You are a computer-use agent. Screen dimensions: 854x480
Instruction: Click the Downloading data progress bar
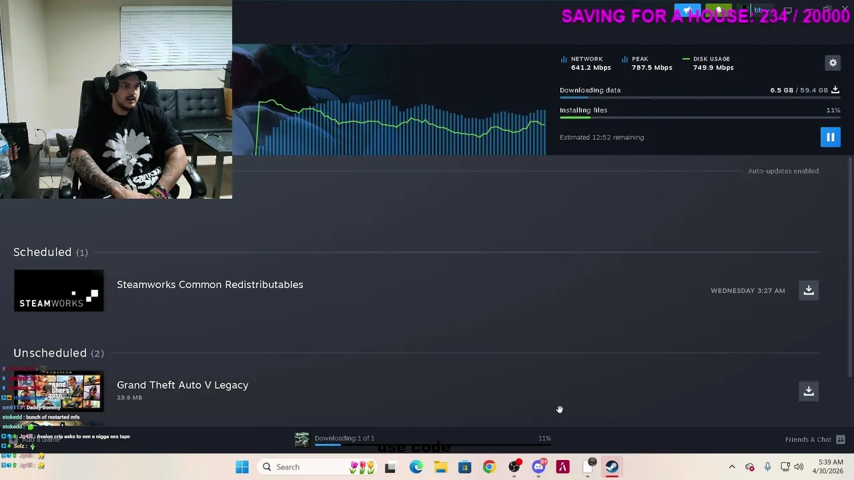[700, 98]
